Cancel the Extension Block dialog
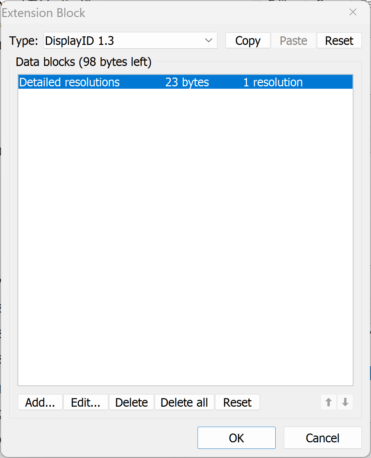 tap(323, 438)
